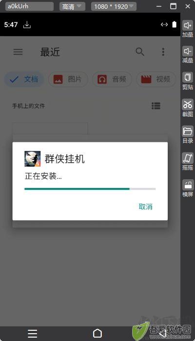
Task: Click the 正在安装... status text
Action: tap(43, 176)
